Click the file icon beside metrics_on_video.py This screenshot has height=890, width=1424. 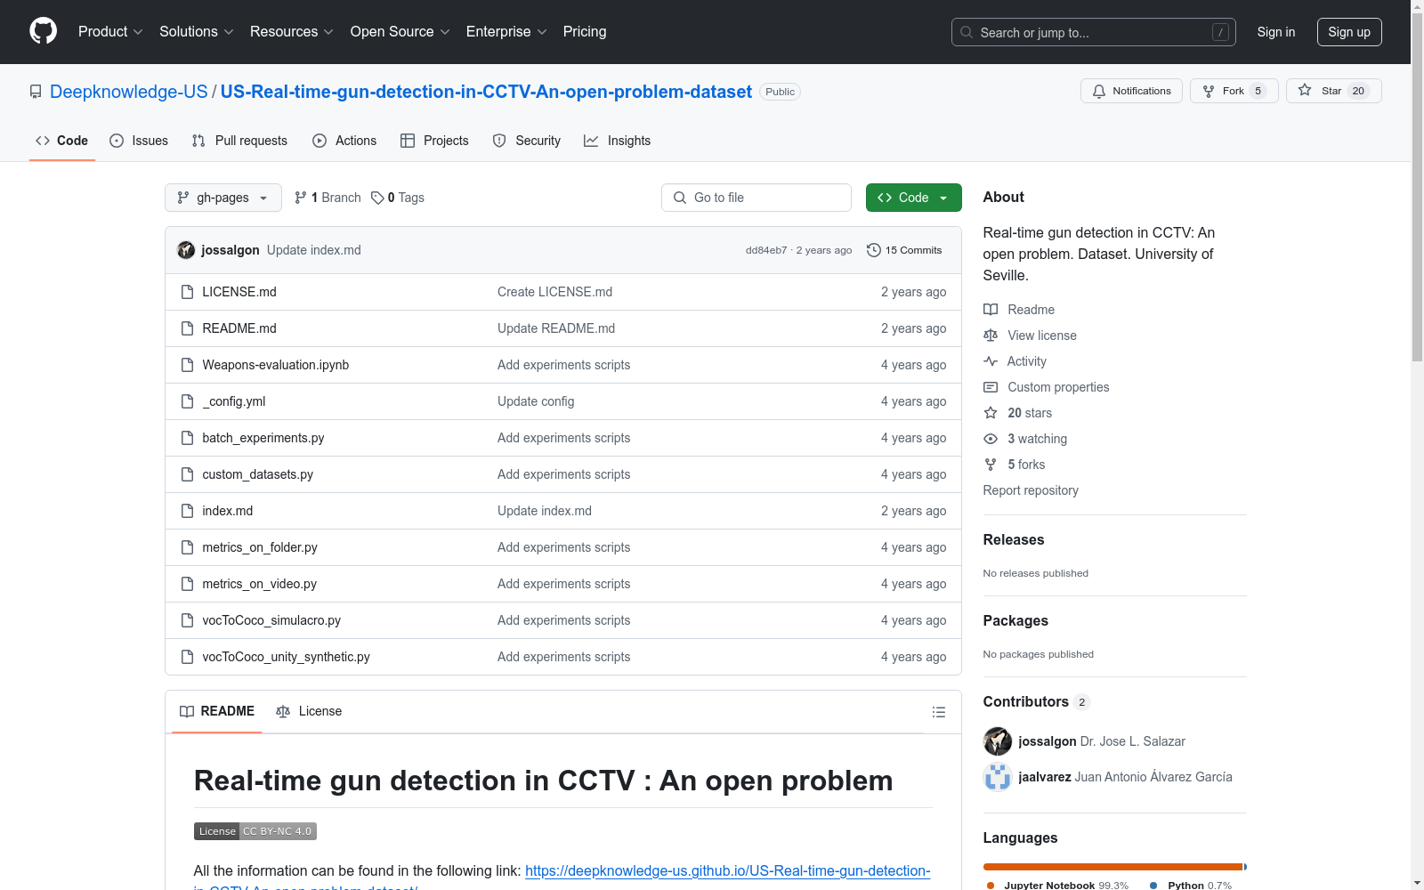(187, 584)
